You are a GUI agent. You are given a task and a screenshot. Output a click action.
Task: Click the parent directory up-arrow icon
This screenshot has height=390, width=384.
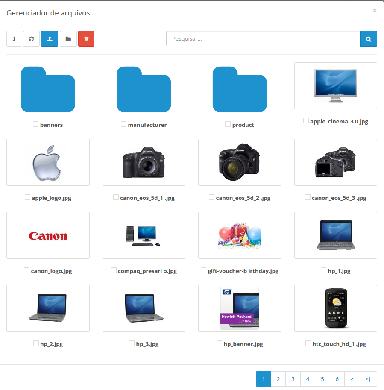14,39
